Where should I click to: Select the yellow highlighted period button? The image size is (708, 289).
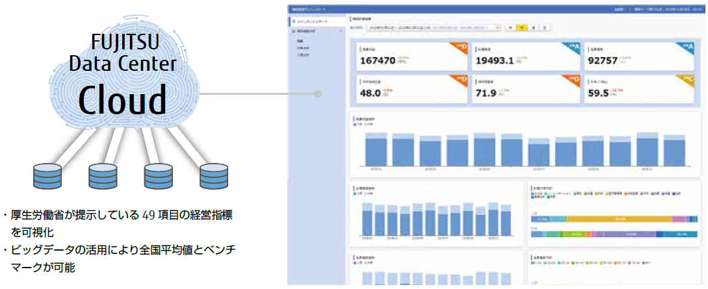tap(521, 27)
